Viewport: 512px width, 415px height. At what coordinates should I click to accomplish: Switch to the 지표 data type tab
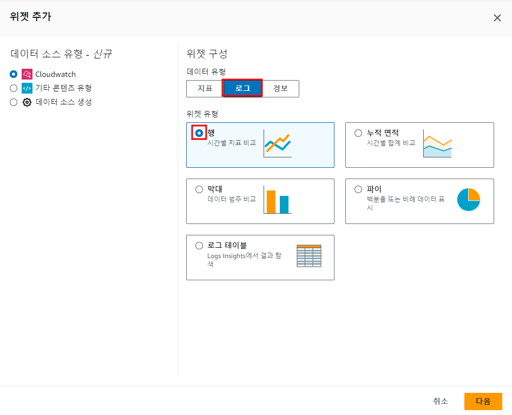(x=205, y=89)
